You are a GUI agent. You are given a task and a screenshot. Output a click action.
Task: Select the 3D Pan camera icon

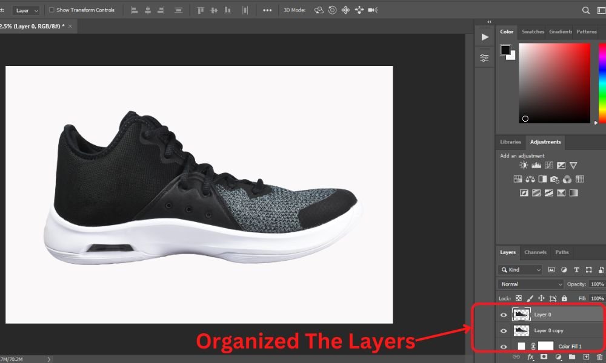click(345, 10)
